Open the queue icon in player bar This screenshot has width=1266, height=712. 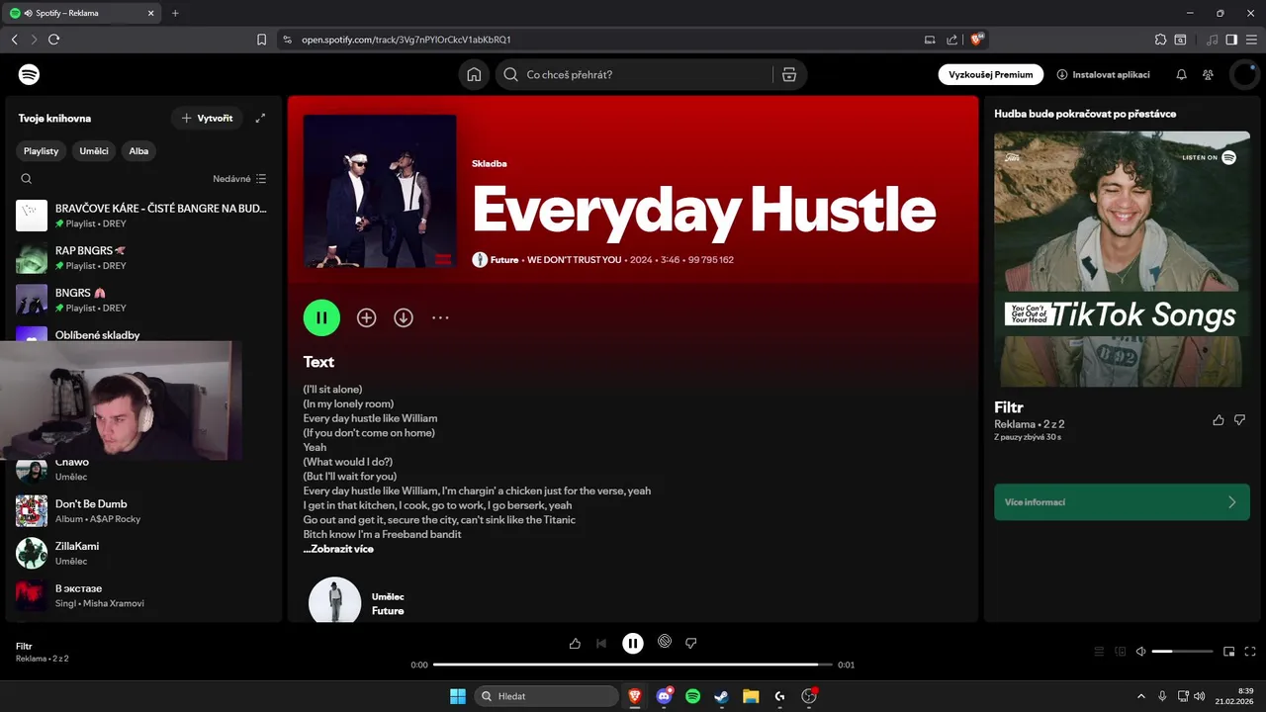click(1099, 652)
